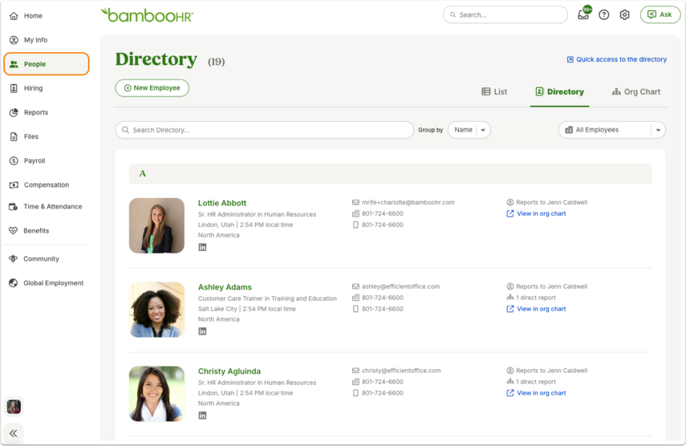Click the Time & Attendance icon
686x446 pixels.
point(14,206)
